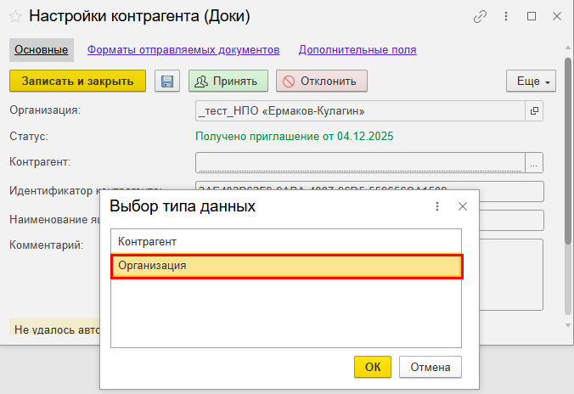This screenshot has width=574, height=394.
Task: Confirm selection with OK button
Action: [373, 367]
